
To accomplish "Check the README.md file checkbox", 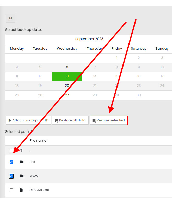I will 11,190.
